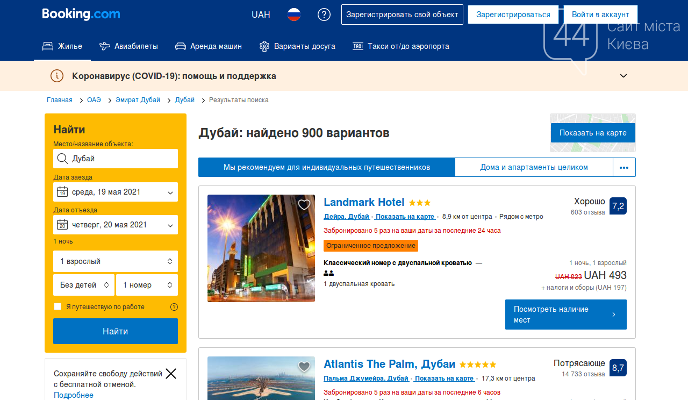Click the COVID-19 info icon
This screenshot has width=688, height=400.
click(x=57, y=76)
